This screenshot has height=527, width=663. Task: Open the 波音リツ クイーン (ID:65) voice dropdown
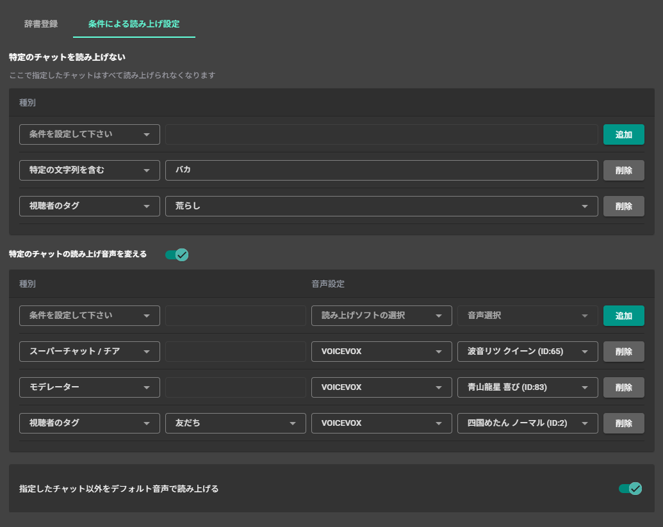(527, 352)
